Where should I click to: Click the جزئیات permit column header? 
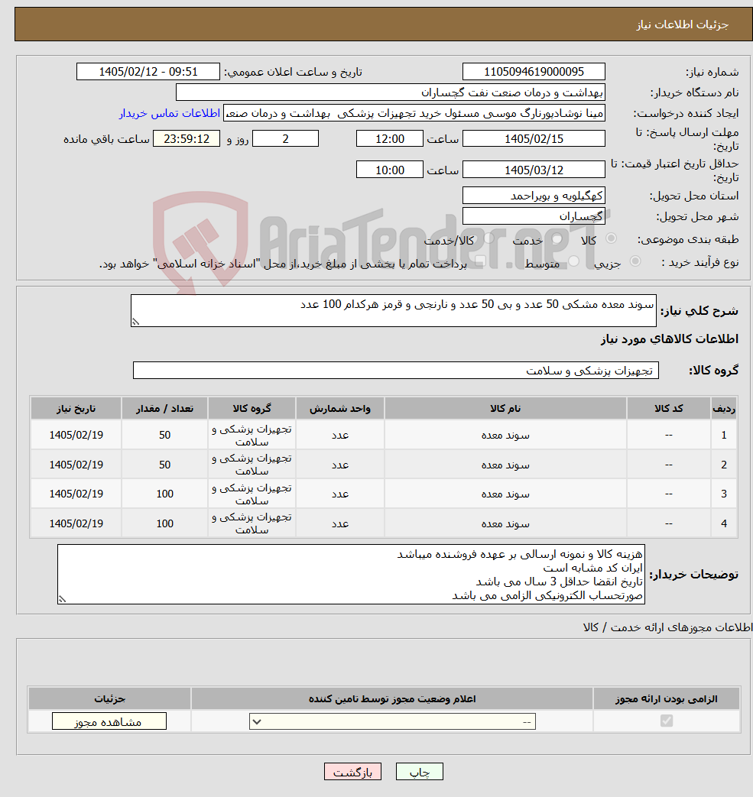click(109, 699)
